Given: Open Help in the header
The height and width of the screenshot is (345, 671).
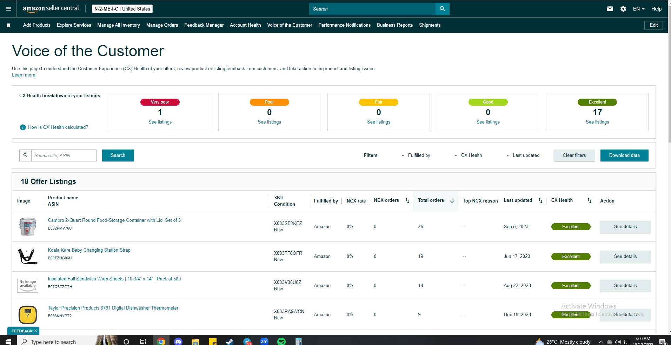Looking at the screenshot, I should click(x=656, y=9).
